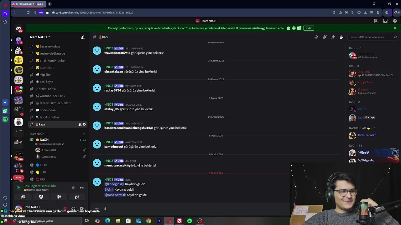Create invite for kapı channel
The image size is (401, 225).
pyautogui.click(x=80, y=124)
